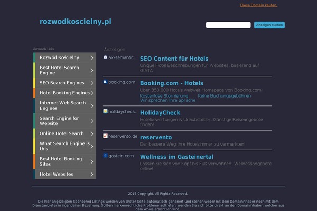This screenshot has width=317, height=211.
Task: Click the Diese Domain kaufen link
Action: pyautogui.click(x=258, y=5)
